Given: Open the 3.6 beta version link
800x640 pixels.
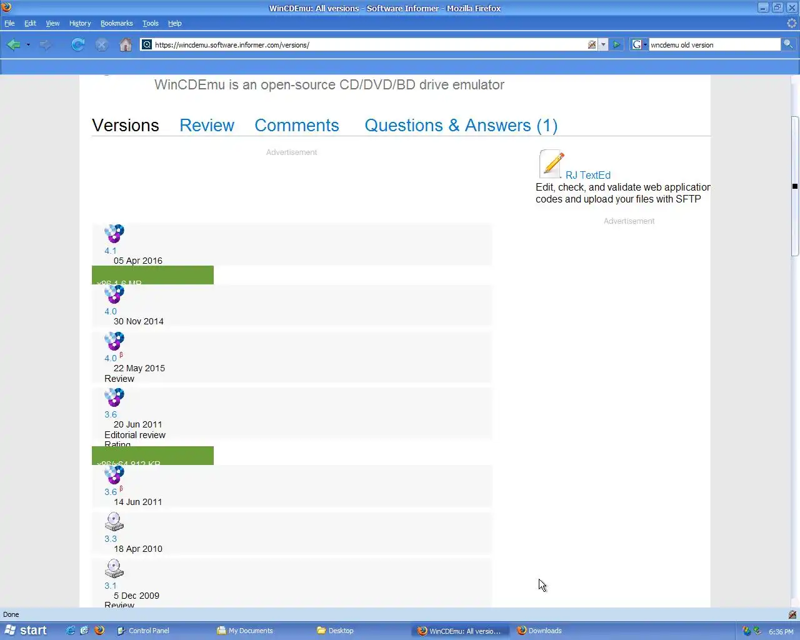Looking at the screenshot, I should tap(111, 492).
